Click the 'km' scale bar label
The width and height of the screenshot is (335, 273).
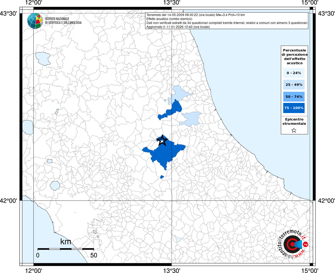[x=66, y=242]
